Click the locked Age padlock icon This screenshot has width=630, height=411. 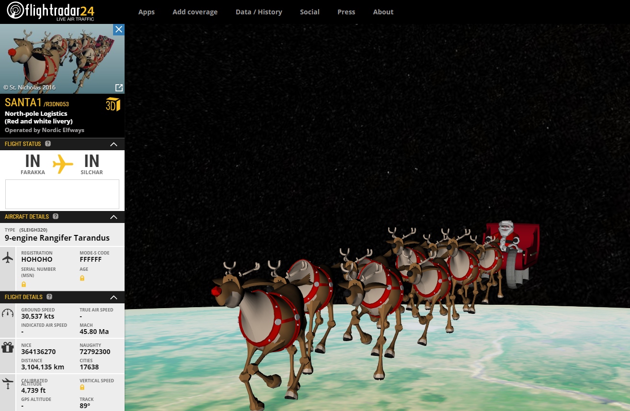(x=82, y=278)
